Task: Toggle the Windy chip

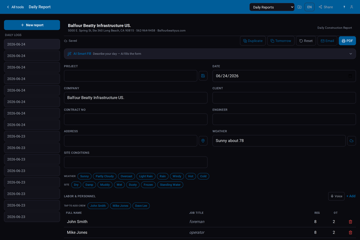Action: (x=177, y=176)
